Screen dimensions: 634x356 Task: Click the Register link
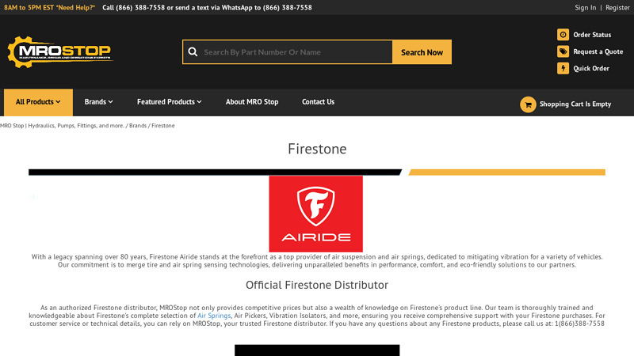(617, 8)
